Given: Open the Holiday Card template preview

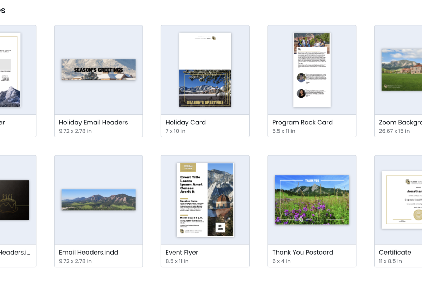Looking at the screenshot, I should 205,70.
